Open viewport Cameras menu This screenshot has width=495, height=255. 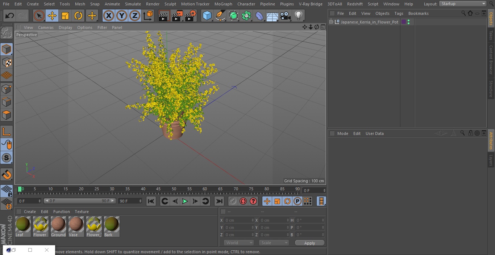point(46,27)
